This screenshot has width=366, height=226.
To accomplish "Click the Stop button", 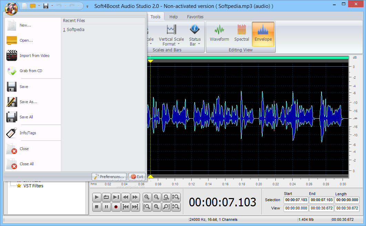I will pyautogui.click(x=96, y=207).
